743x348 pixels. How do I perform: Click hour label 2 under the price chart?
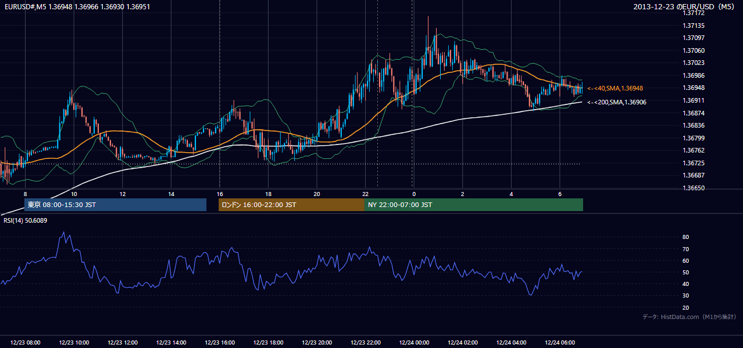click(x=462, y=194)
